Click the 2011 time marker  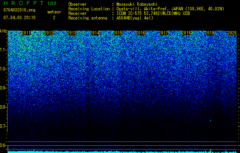point(26,33)
